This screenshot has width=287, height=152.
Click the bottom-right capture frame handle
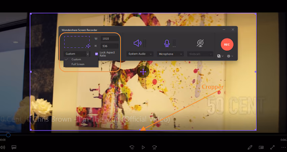pos(256,130)
